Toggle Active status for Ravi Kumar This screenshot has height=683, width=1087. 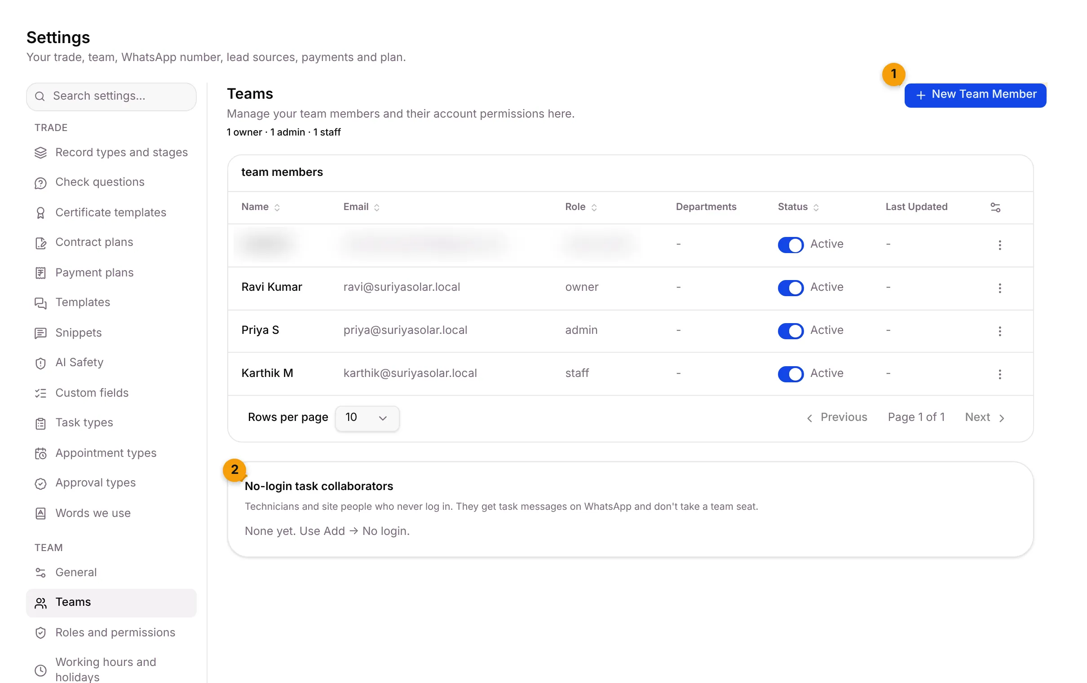click(x=791, y=288)
